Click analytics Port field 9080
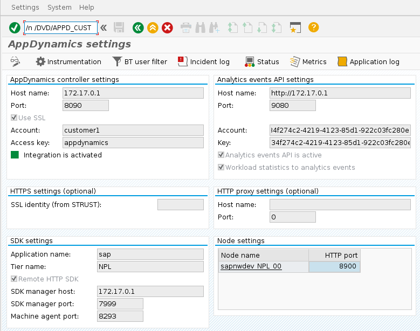The height and width of the screenshot is (331, 420). [293, 105]
